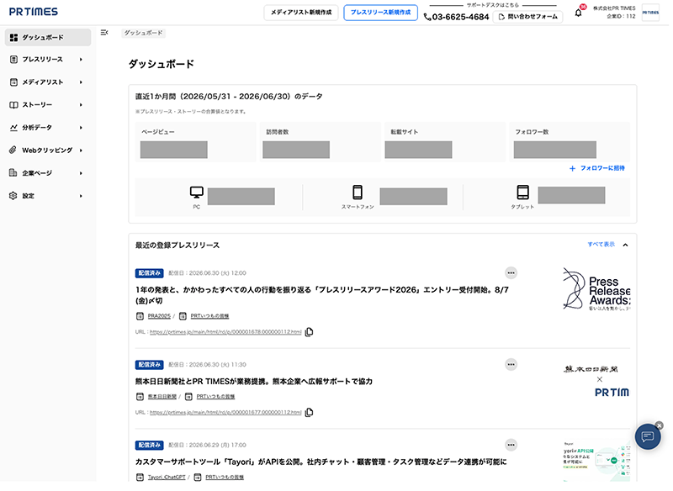
Task: Click the PC monitor icon
Action: (x=197, y=193)
